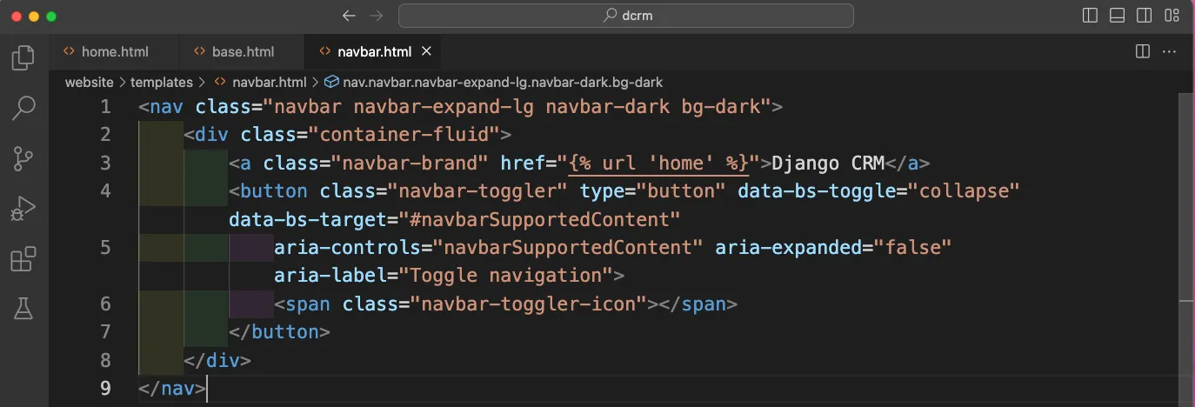Open the Search view
Viewport: 1195px width, 407px height.
point(23,108)
